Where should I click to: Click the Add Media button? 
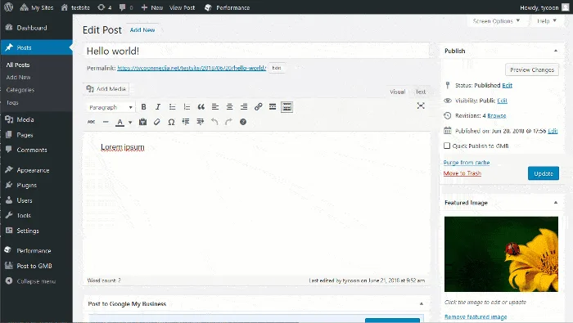[106, 88]
